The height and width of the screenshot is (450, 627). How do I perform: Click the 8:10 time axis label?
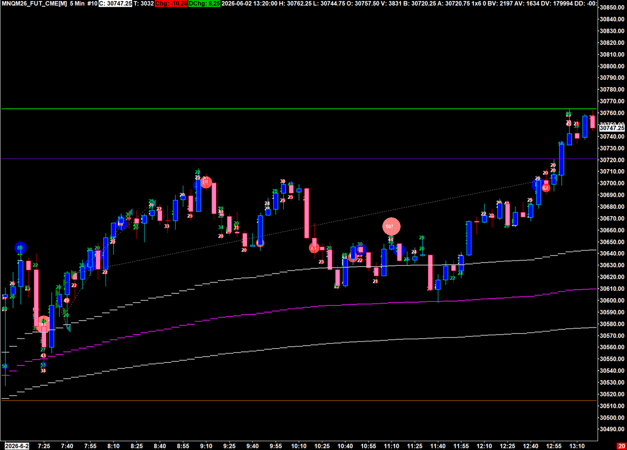click(x=113, y=446)
